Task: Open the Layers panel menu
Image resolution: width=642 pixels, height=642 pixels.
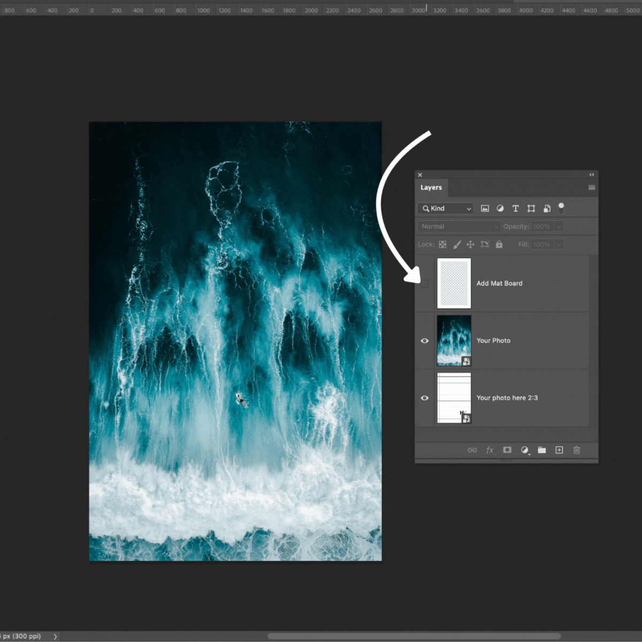Action: point(591,187)
